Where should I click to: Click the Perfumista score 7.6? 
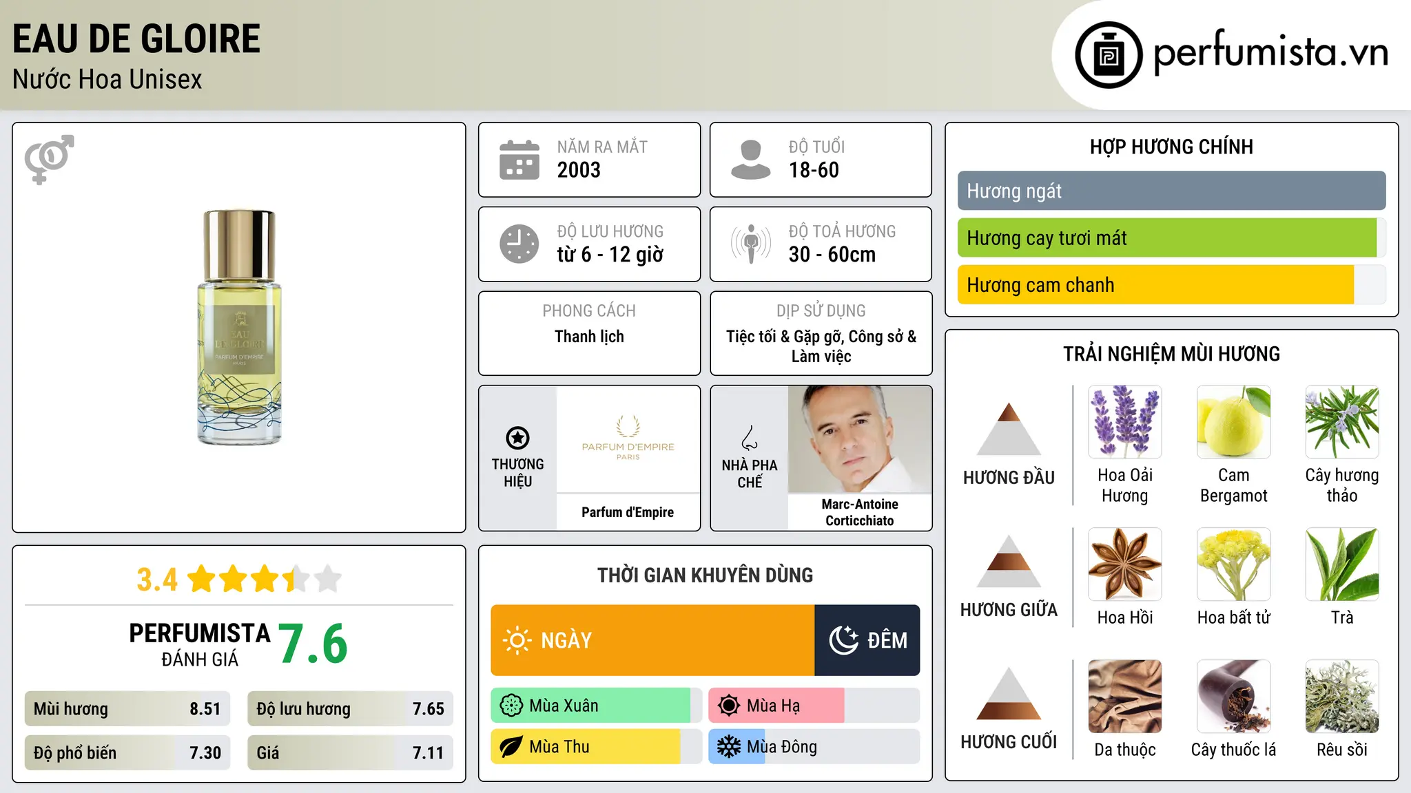click(313, 644)
